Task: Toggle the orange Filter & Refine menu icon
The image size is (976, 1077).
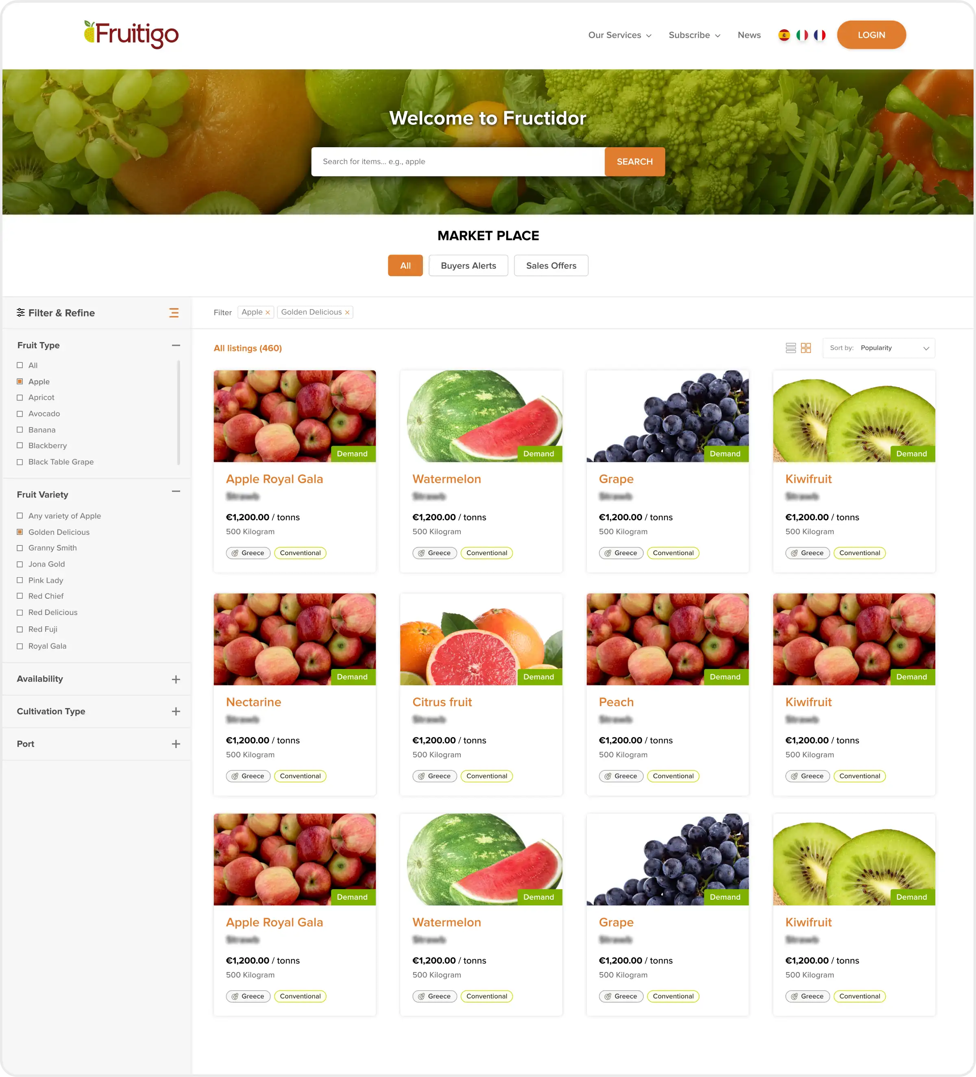Action: [x=174, y=313]
